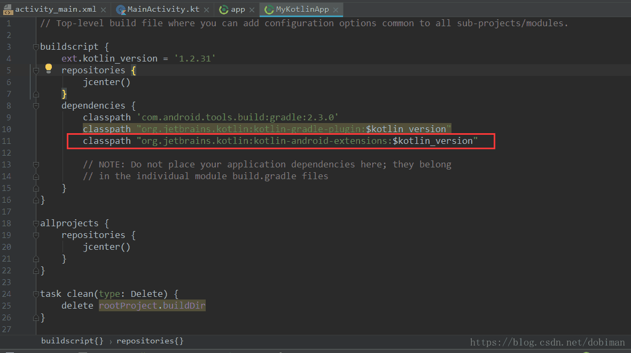Click fold end marker at line 16

(36, 200)
